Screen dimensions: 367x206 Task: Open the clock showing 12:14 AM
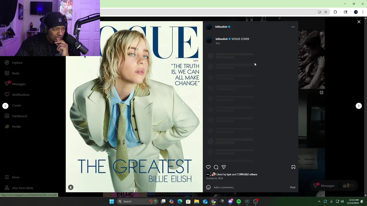click(x=353, y=201)
